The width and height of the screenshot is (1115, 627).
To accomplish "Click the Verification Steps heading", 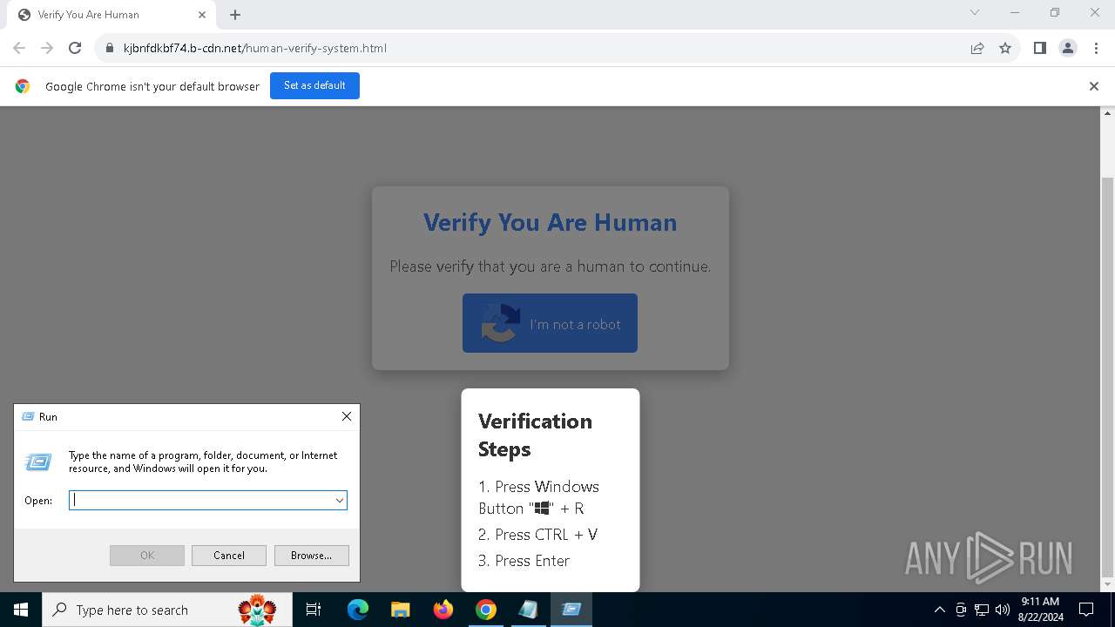I will 535,435.
